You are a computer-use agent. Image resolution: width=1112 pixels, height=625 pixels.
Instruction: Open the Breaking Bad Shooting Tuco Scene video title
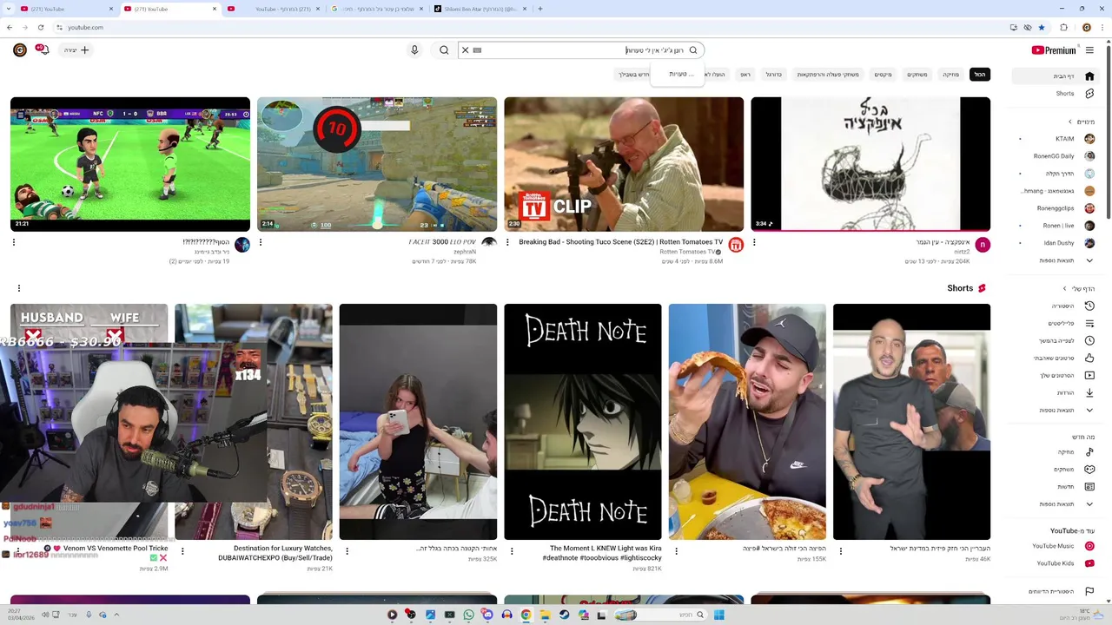point(621,242)
